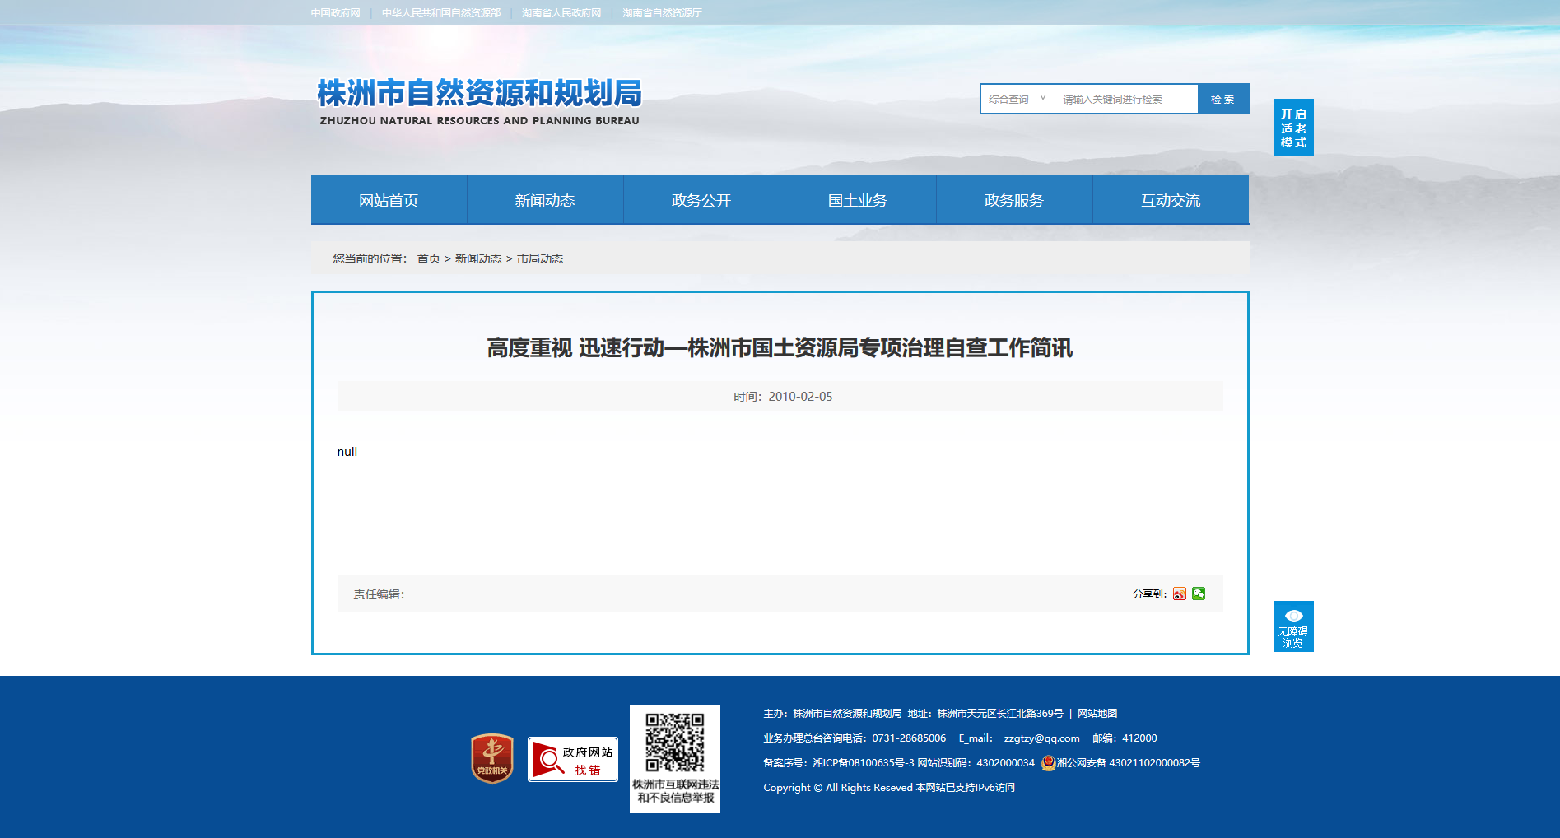This screenshot has width=1560, height=838.
Task: Share article via WeChat icon
Action: (1199, 594)
